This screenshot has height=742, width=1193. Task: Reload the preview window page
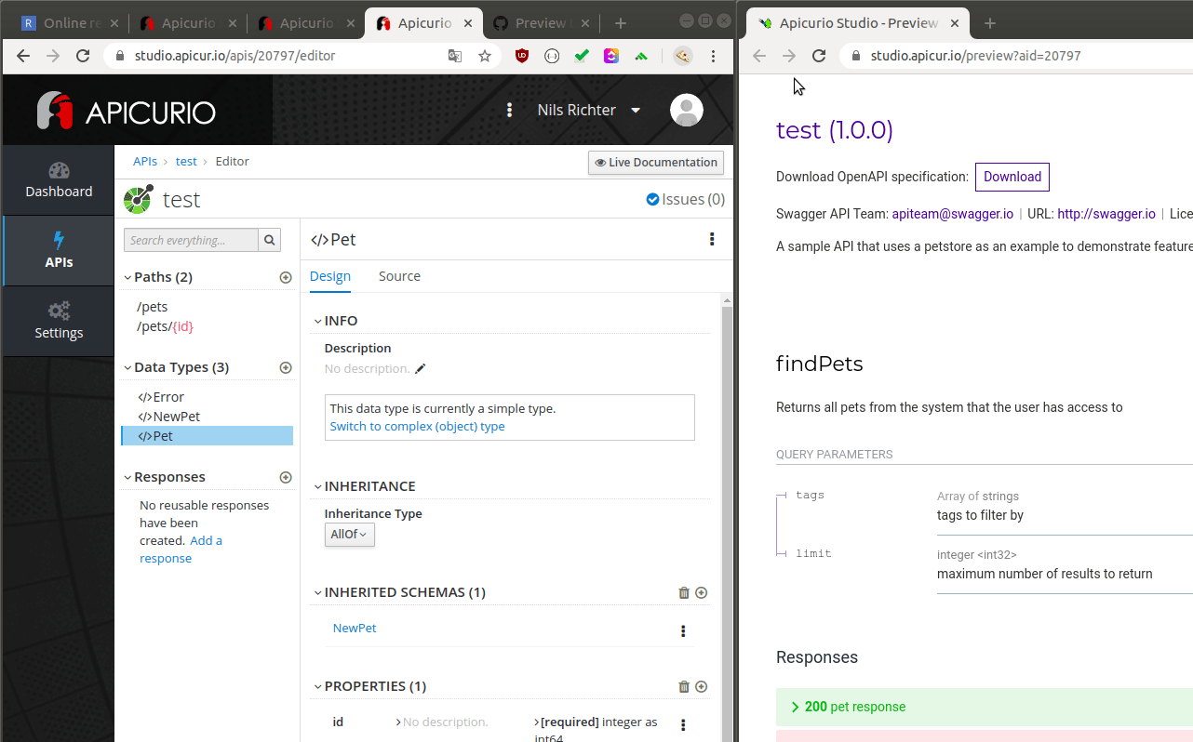(819, 56)
